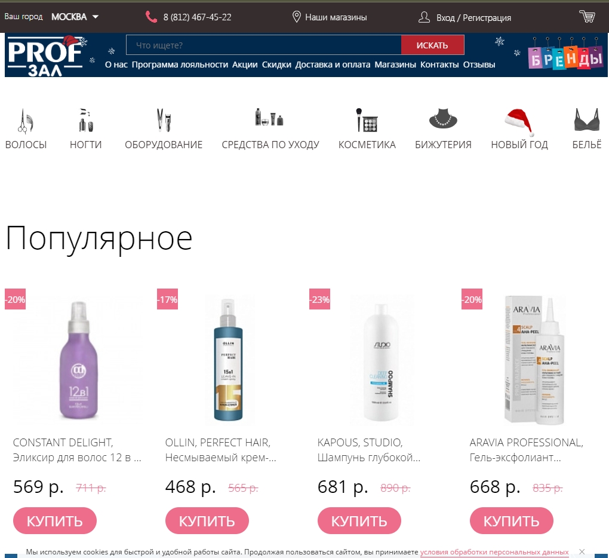Click OLLIN, PERFECT HAIR product title
Image resolution: width=609 pixels, height=558 pixels.
point(220,450)
